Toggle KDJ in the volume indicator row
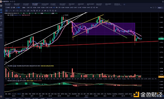The height and width of the screenshot is (99, 164). tap(51, 79)
